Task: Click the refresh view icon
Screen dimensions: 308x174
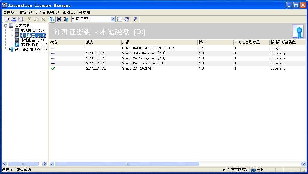Action: [x=127, y=19]
